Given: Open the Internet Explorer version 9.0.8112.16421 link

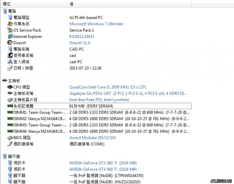Looking at the screenshot, I should (82, 36).
